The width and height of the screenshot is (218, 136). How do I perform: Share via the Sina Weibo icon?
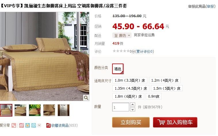tap(22, 125)
